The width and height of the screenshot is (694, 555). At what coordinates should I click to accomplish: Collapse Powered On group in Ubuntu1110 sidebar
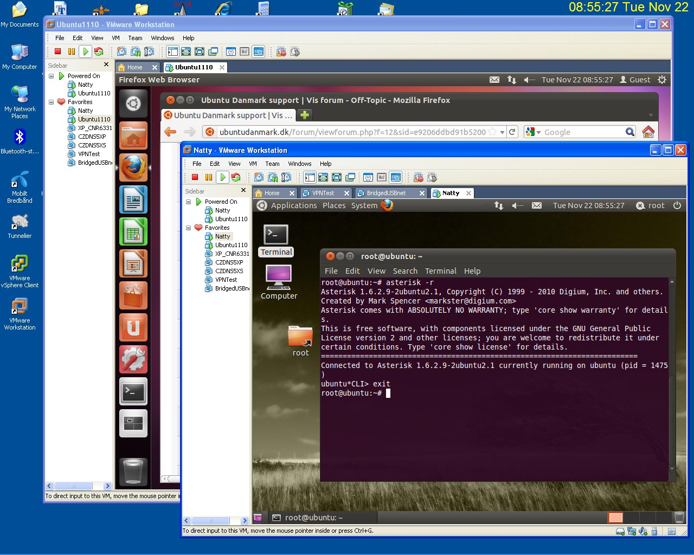tap(52, 76)
